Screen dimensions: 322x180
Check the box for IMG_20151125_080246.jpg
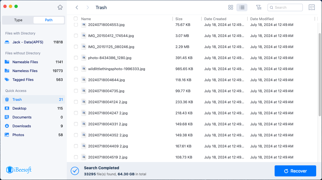pyautogui.click(x=76, y=47)
